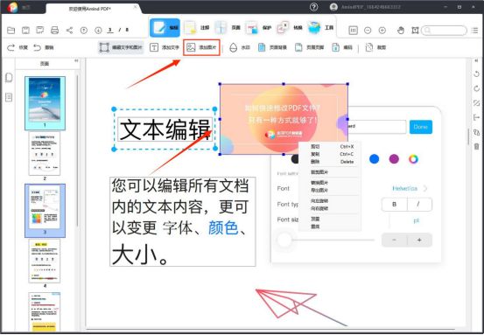Screen dimensions: 484x335
Task: Select page 1 thumbnail
Action: [45, 103]
